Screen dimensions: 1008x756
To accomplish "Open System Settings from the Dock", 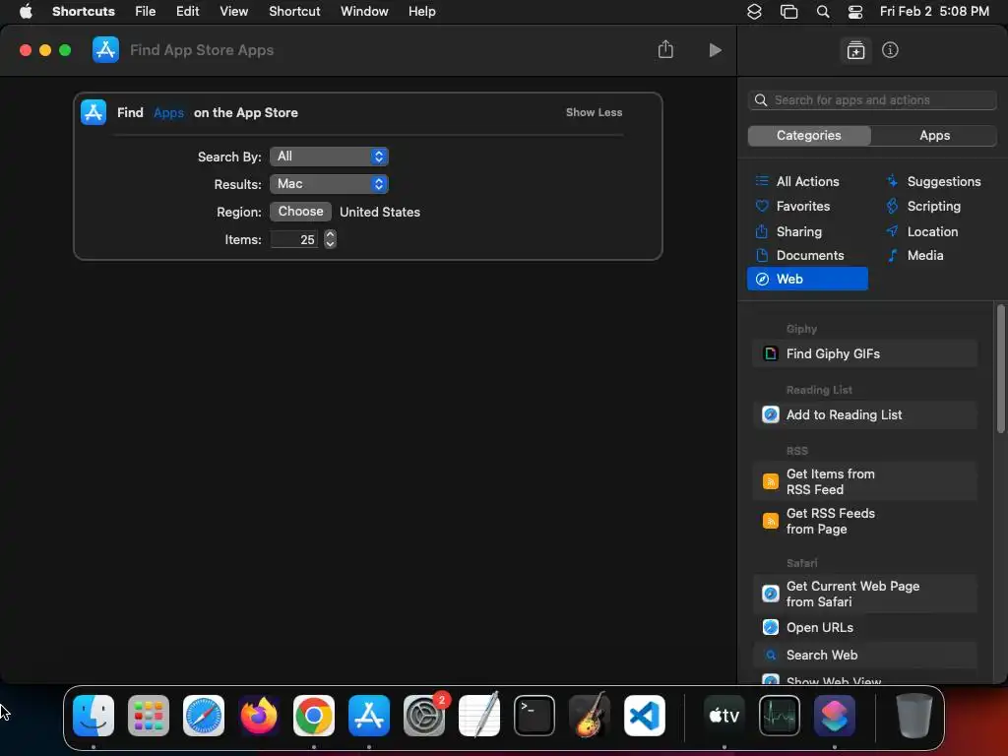I will (424, 716).
